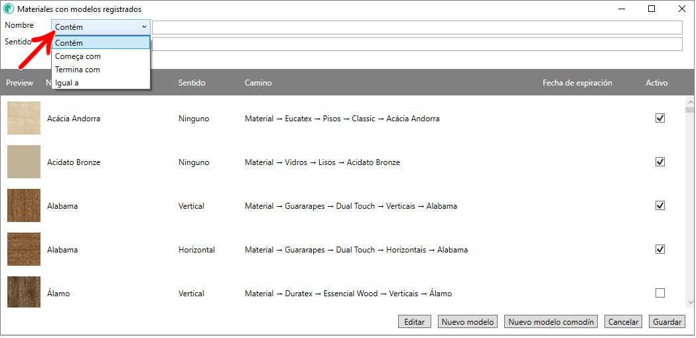Select the 'Igual a' filter option
The image size is (696, 338).
pyautogui.click(x=67, y=83)
